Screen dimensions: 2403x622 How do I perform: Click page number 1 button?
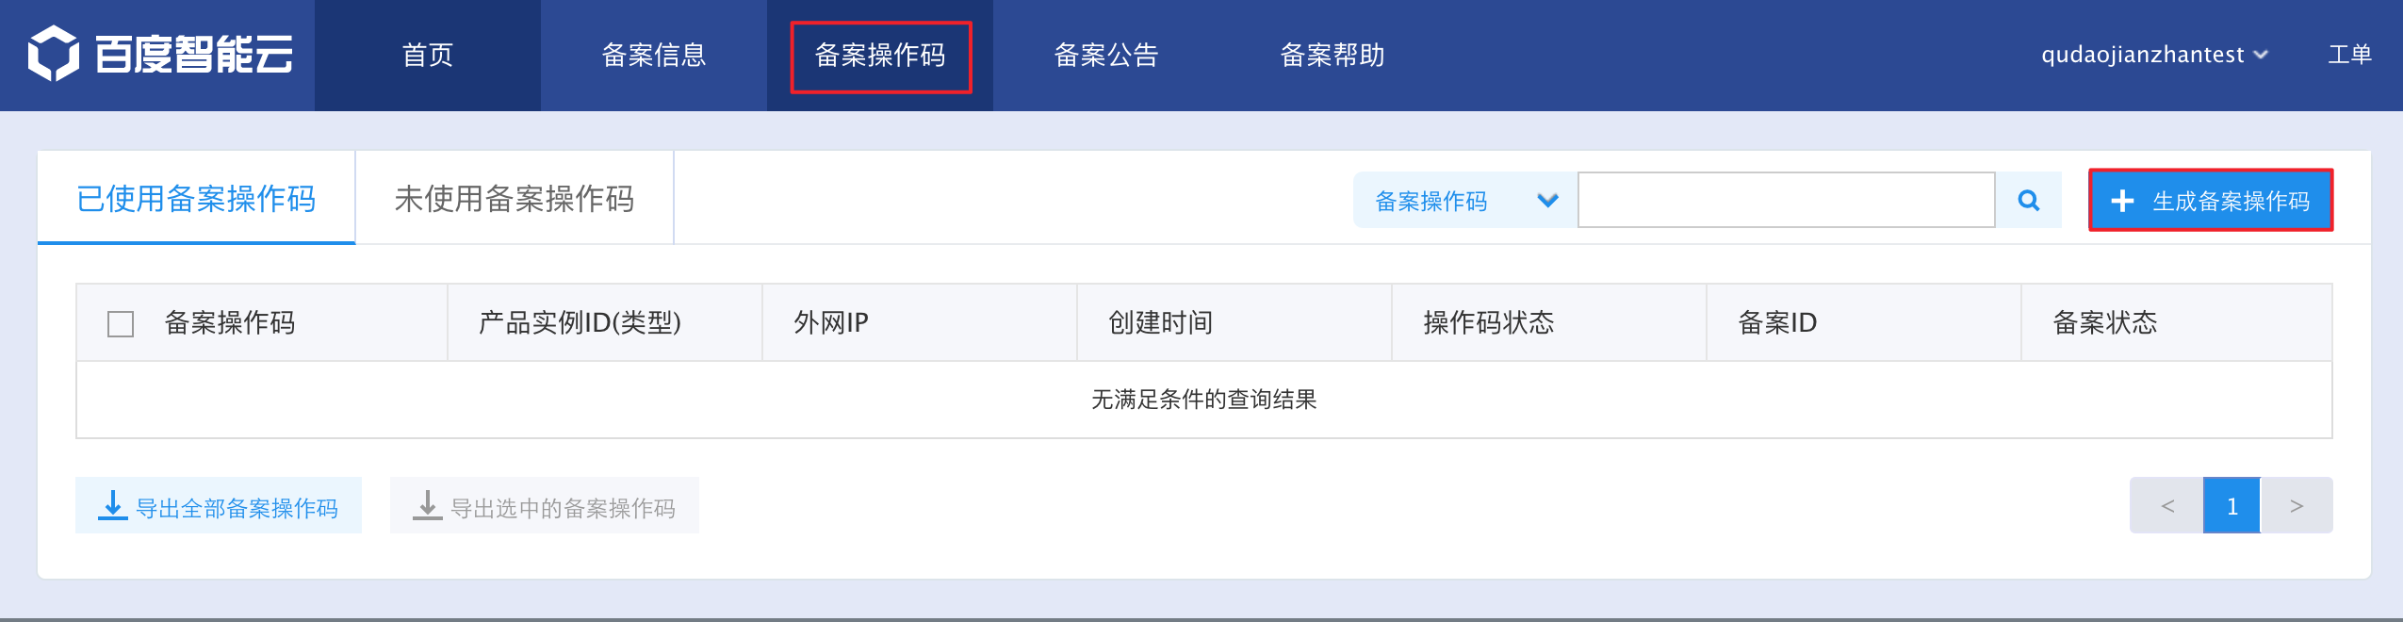(x=2231, y=506)
